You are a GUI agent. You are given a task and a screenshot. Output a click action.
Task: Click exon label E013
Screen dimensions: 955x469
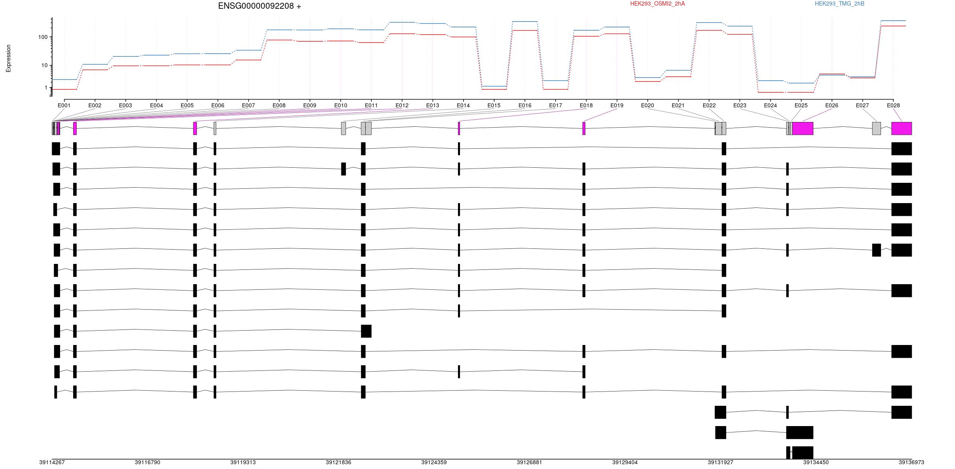point(433,105)
